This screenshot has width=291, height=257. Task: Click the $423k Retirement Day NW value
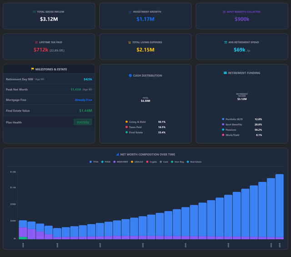coord(88,79)
